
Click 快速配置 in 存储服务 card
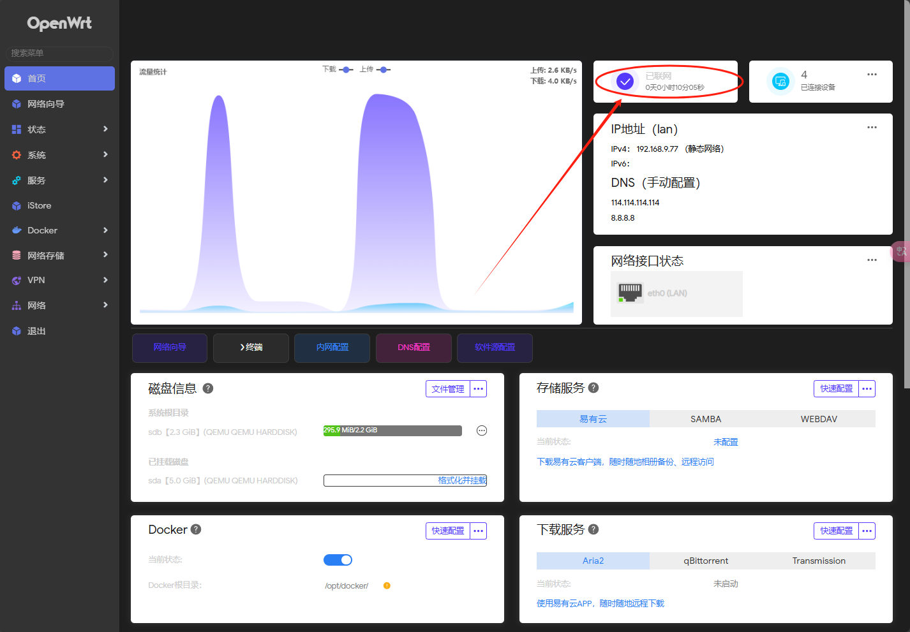[x=836, y=389]
